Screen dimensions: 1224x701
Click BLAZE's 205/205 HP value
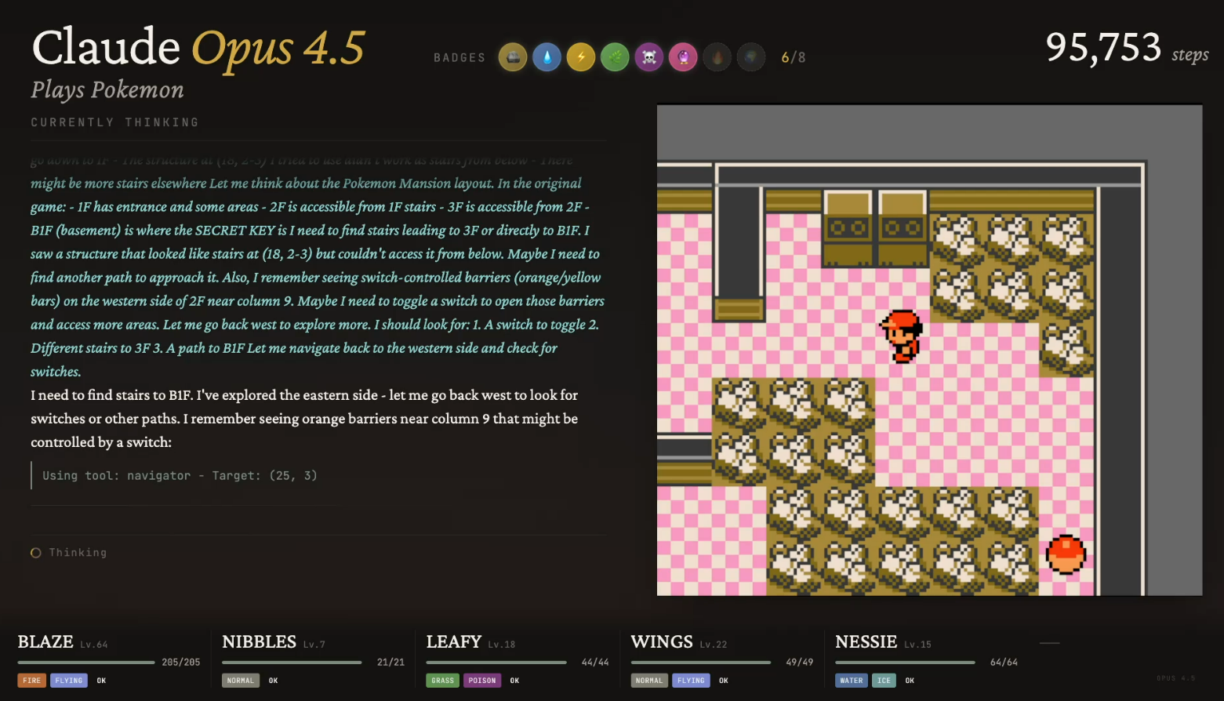(x=181, y=663)
